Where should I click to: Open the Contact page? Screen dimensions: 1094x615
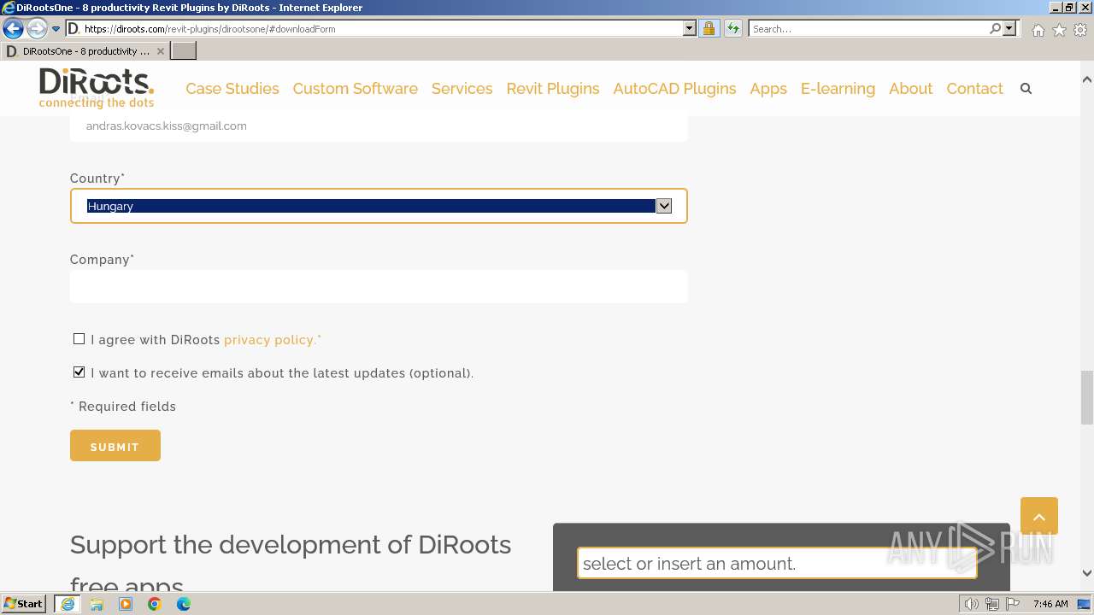tap(974, 89)
